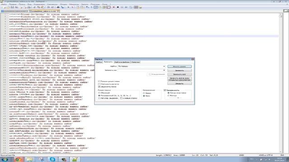Open the Правка menu
The image size is (289, 162).
point(13,4)
